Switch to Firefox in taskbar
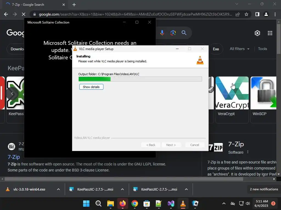 click(x=123, y=203)
